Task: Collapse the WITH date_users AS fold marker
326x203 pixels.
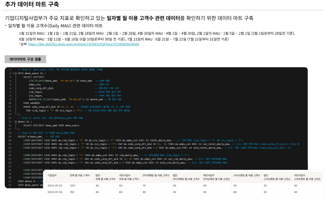Action: [16, 73]
